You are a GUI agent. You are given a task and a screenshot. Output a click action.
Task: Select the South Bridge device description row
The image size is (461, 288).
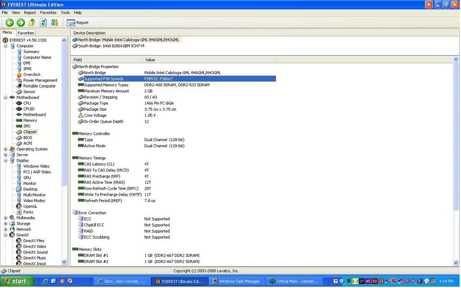point(108,46)
